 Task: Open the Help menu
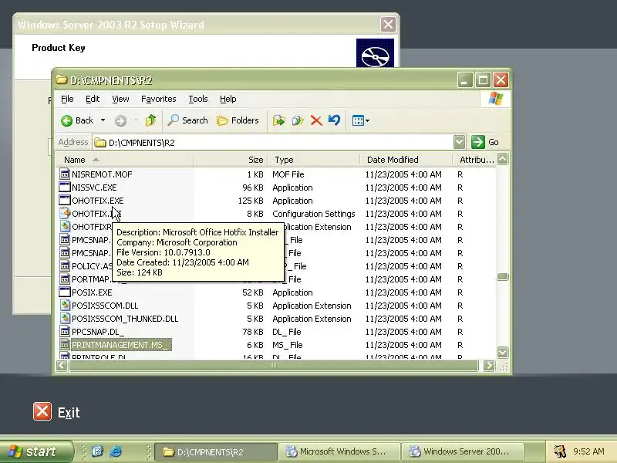point(228,99)
